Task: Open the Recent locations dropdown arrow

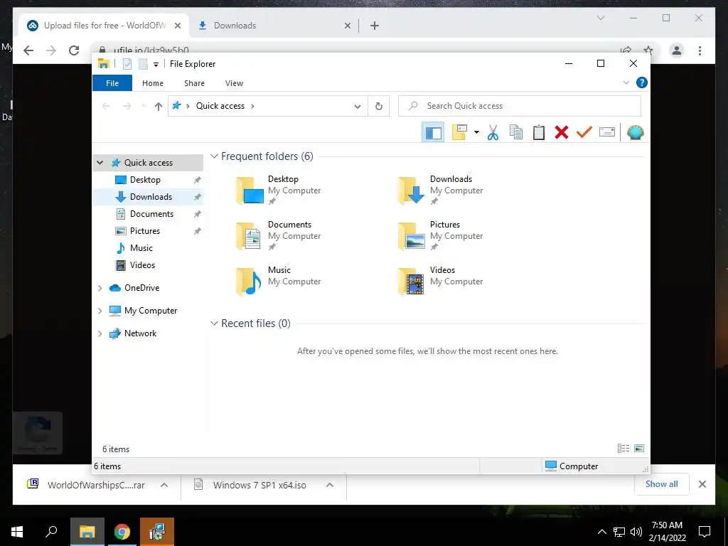Action: [x=144, y=107]
